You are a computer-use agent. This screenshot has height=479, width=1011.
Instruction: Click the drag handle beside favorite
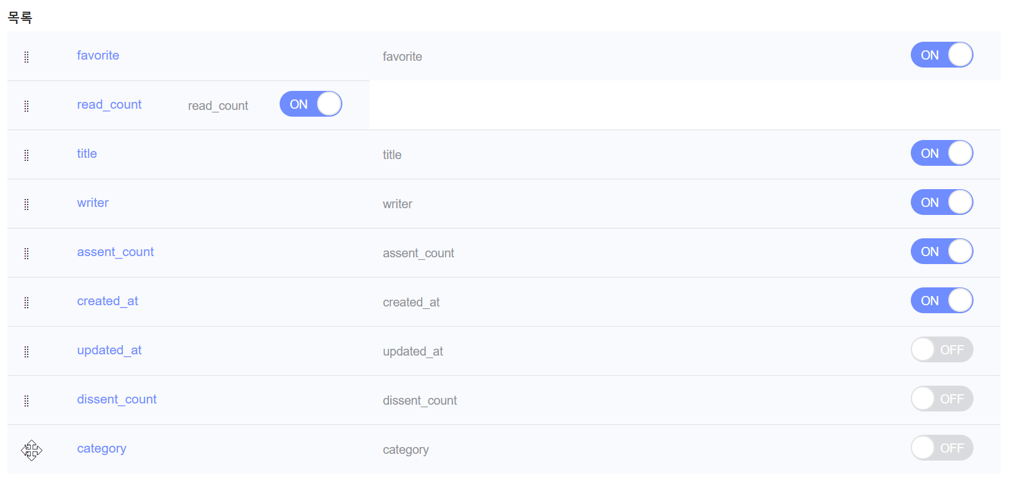[26, 56]
